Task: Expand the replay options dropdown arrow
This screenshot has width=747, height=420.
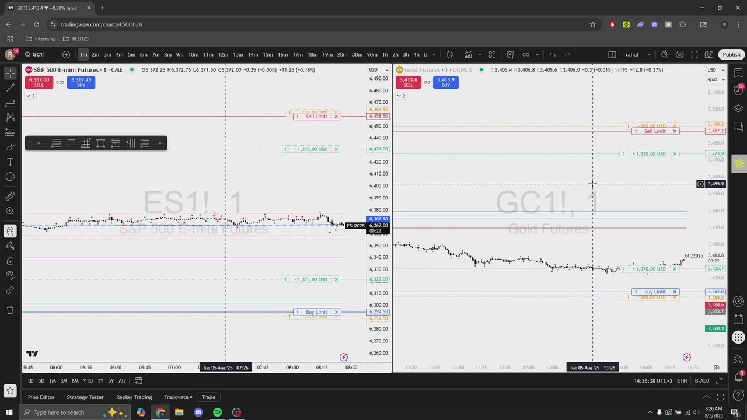Action: click(537, 54)
